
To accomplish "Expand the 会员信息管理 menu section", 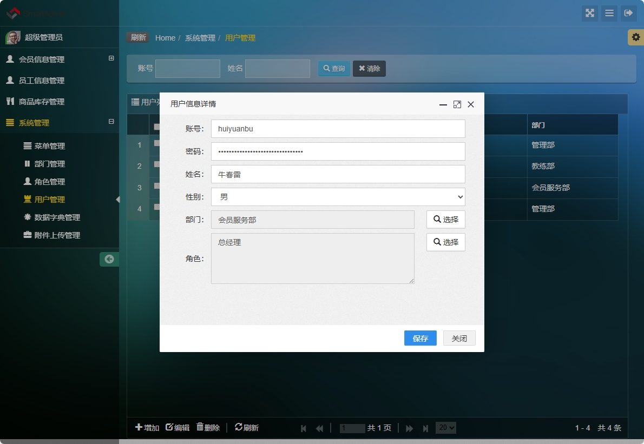I will pyautogui.click(x=111, y=59).
